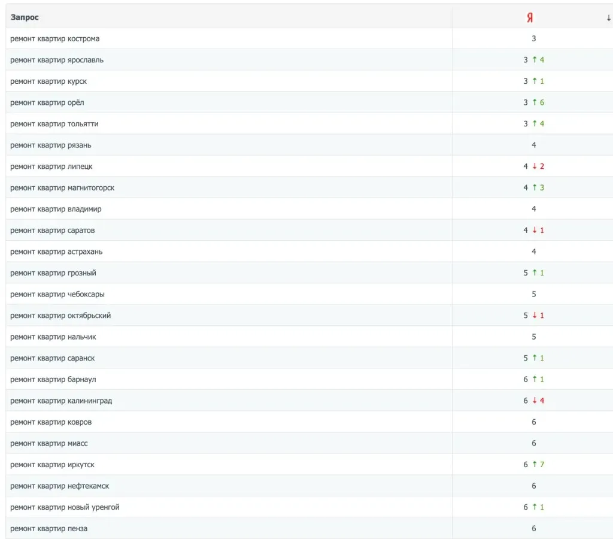Click red down arrow in калининград row
Viewport: 613px width, 539px height.
point(535,400)
